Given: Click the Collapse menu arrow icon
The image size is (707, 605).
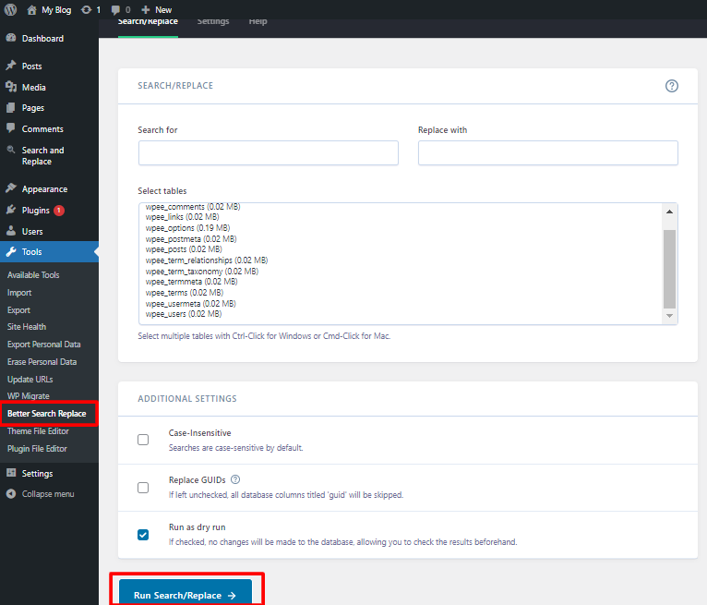Looking at the screenshot, I should [x=11, y=494].
